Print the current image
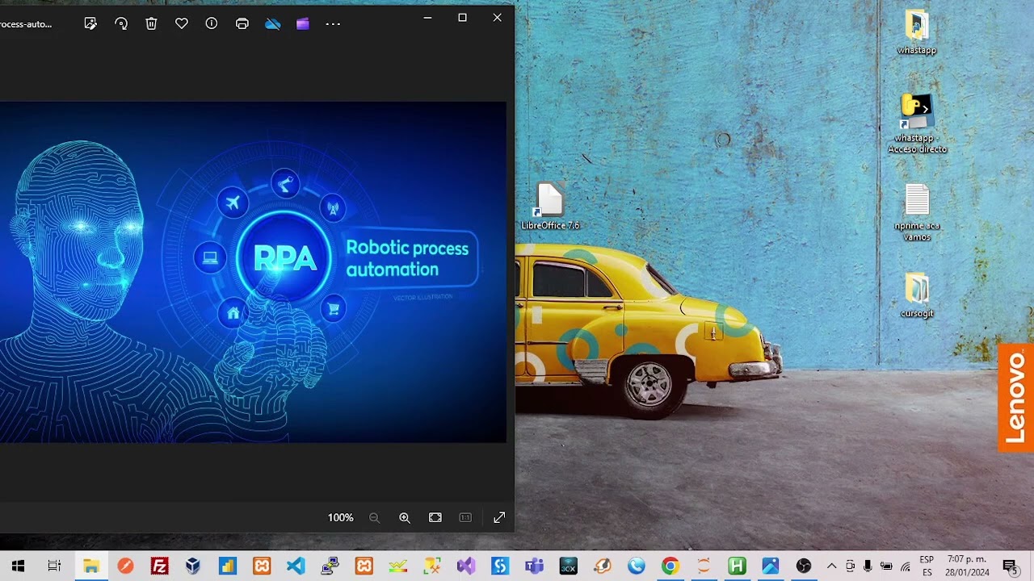The image size is (1034, 581). tap(242, 24)
